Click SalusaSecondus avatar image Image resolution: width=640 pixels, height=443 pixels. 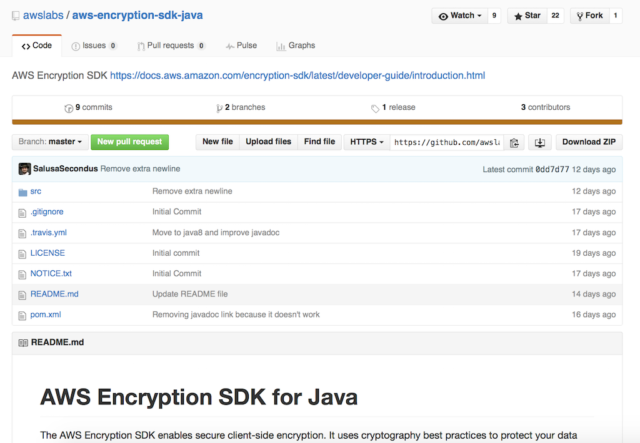(x=24, y=168)
